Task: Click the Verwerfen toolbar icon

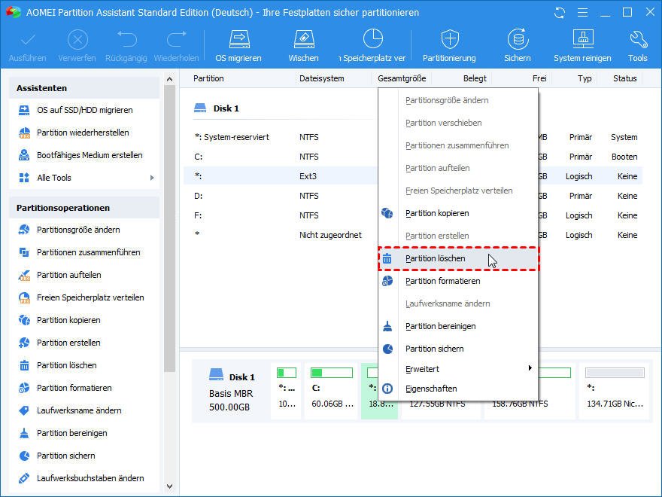Action: coord(77,40)
